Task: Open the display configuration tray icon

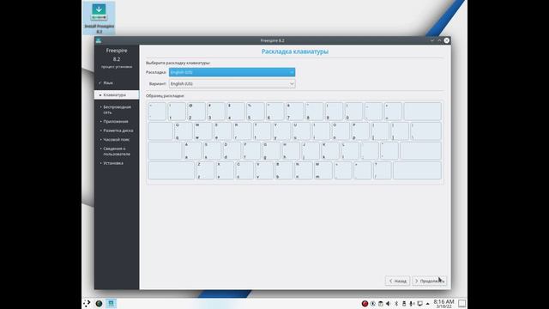Action: 419,304
